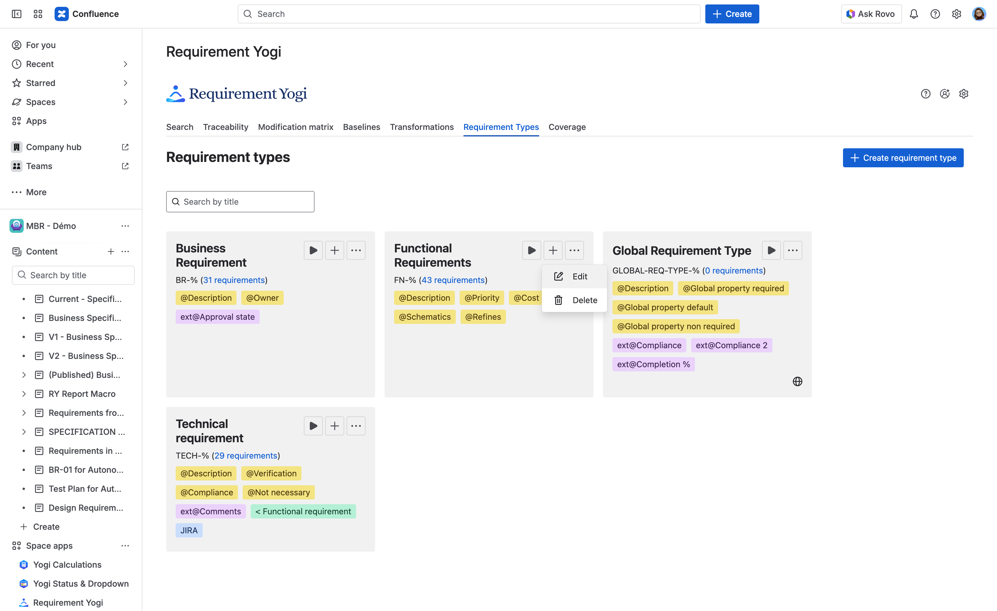This screenshot has height=611, width=997.
Task: Click the Search by title field
Action: (x=240, y=201)
